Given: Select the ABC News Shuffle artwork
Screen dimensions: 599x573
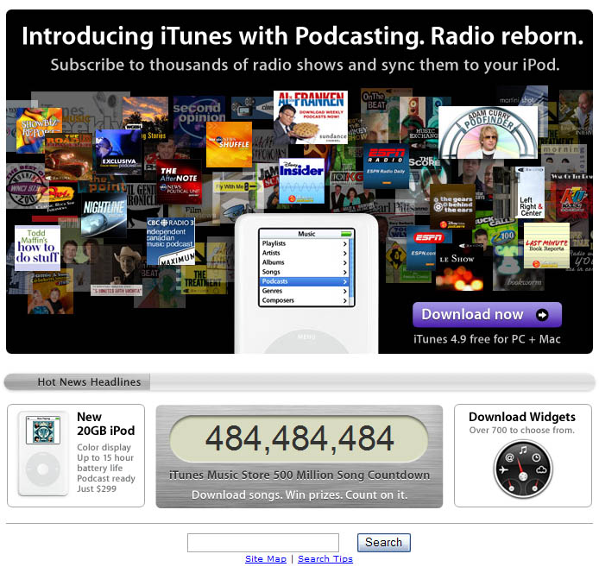Looking at the screenshot, I should coord(229,144).
